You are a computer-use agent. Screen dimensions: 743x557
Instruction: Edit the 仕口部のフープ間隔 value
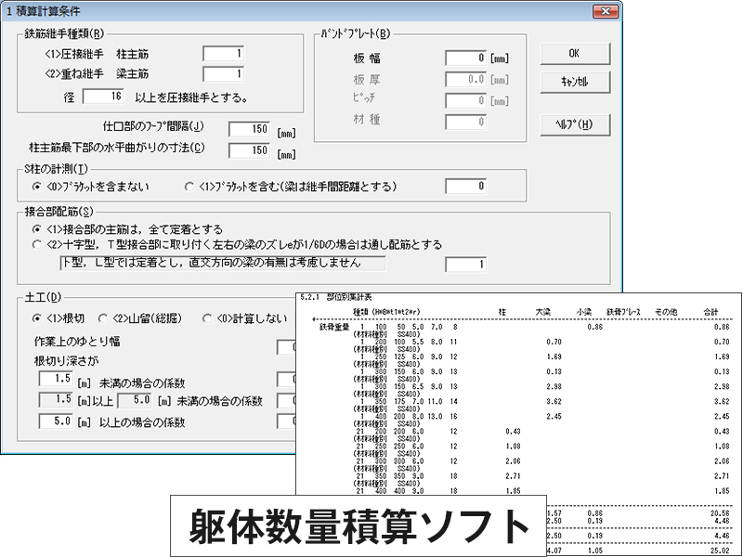248,128
